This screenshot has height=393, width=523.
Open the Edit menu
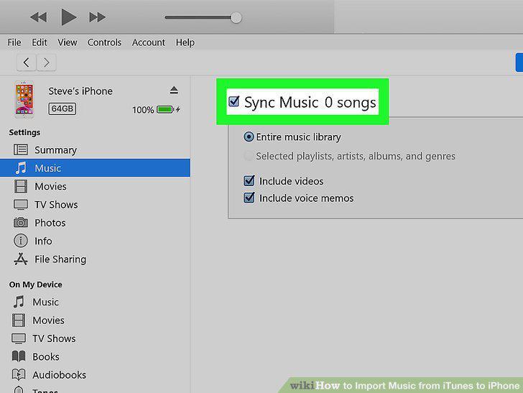click(x=40, y=42)
